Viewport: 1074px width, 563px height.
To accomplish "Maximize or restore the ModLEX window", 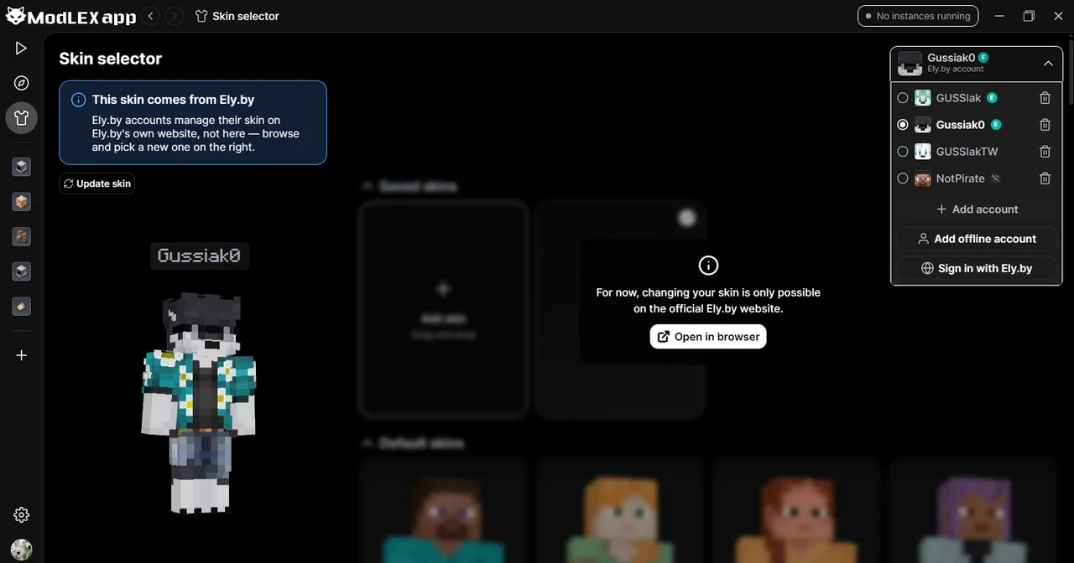I will [1029, 16].
